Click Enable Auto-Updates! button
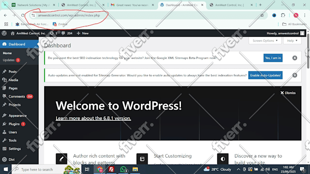Screen dimensions: 310x174 [265, 75]
